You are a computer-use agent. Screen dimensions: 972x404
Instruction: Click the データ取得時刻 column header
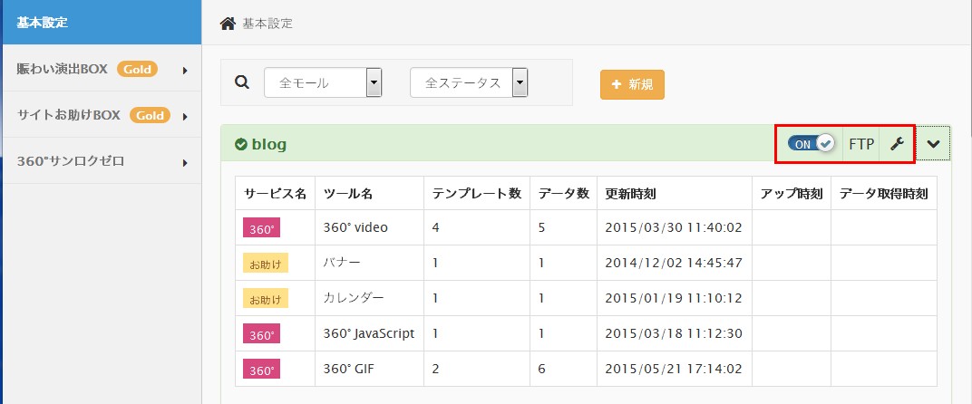(x=883, y=193)
